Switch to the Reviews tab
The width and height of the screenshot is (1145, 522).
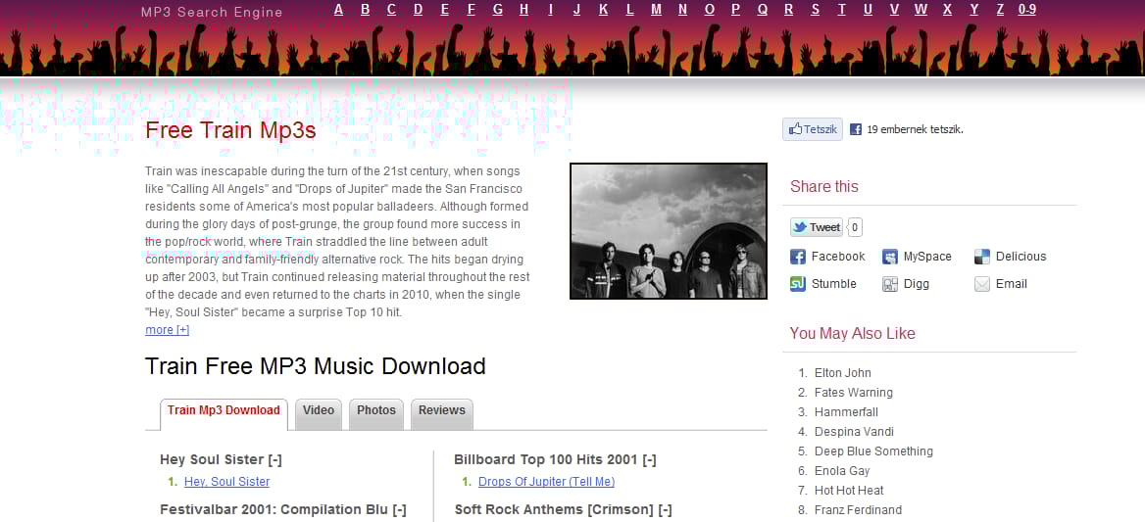(x=442, y=413)
